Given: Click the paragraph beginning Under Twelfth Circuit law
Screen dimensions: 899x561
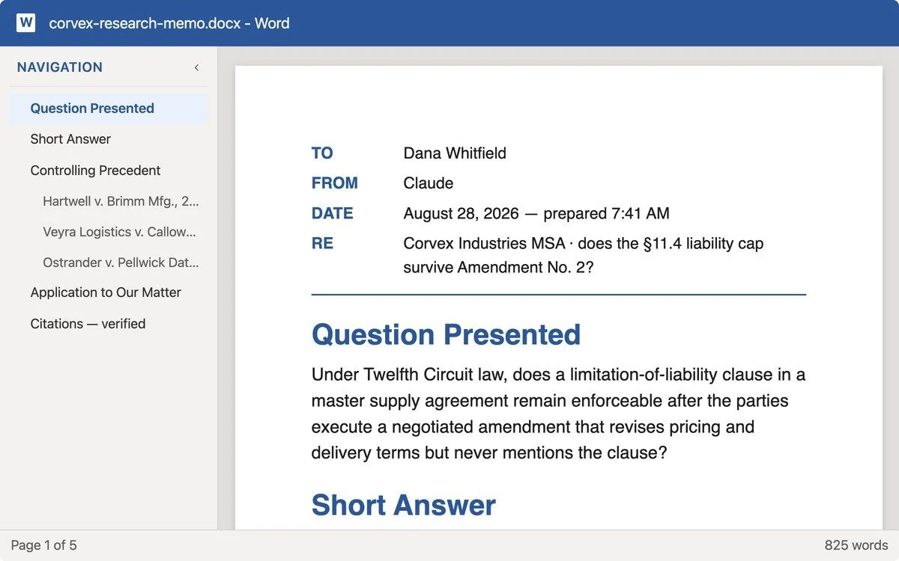Looking at the screenshot, I should 559,414.
